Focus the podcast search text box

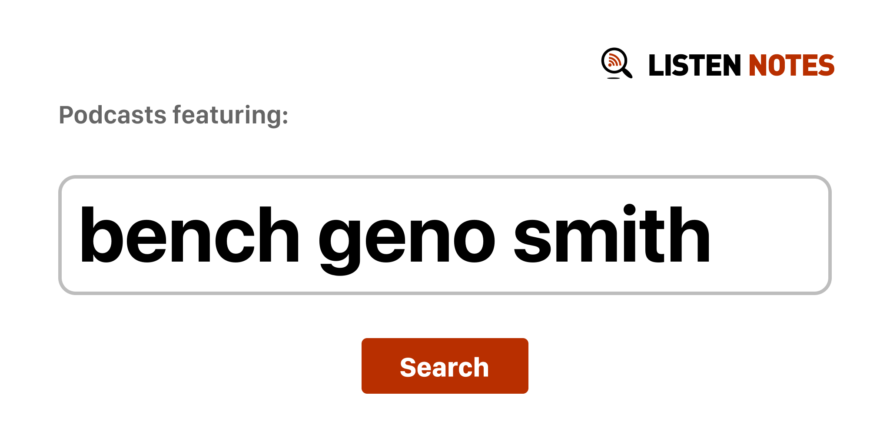[445, 235]
